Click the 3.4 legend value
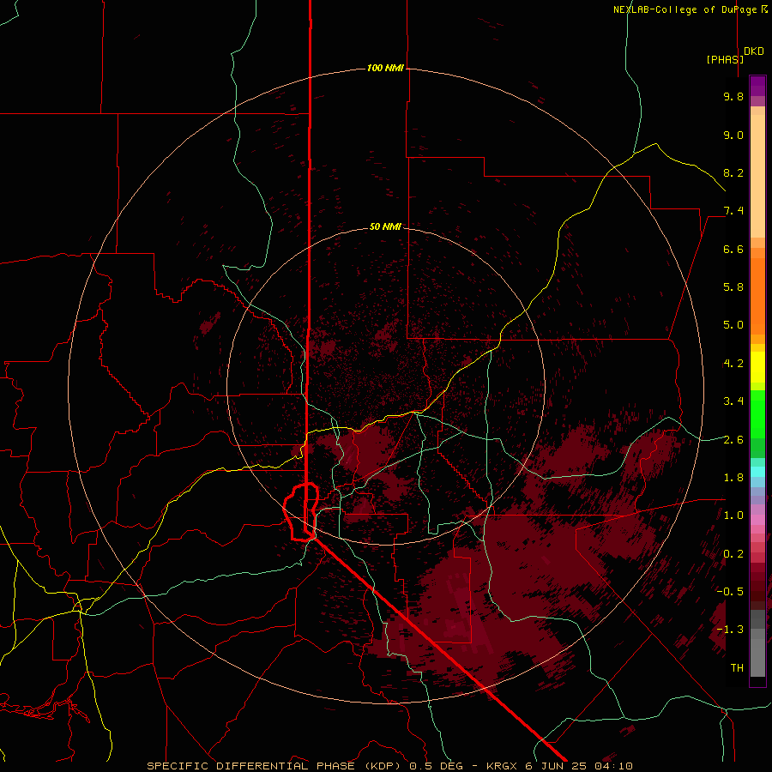 pyautogui.click(x=733, y=401)
